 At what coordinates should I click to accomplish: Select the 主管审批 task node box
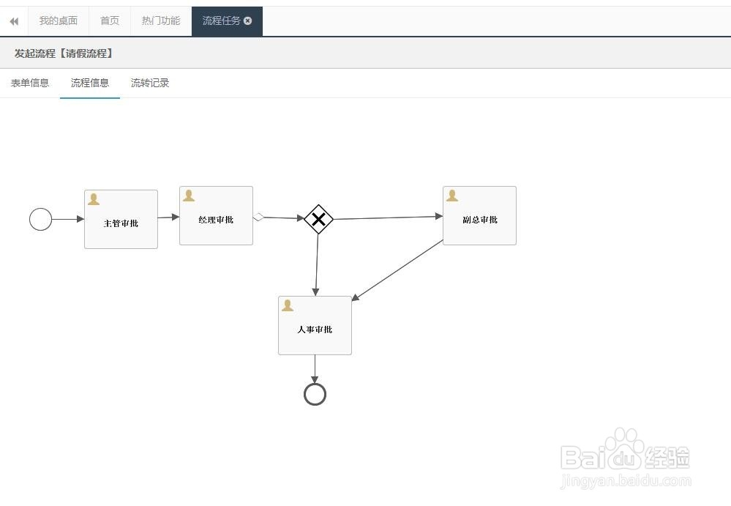[121, 218]
